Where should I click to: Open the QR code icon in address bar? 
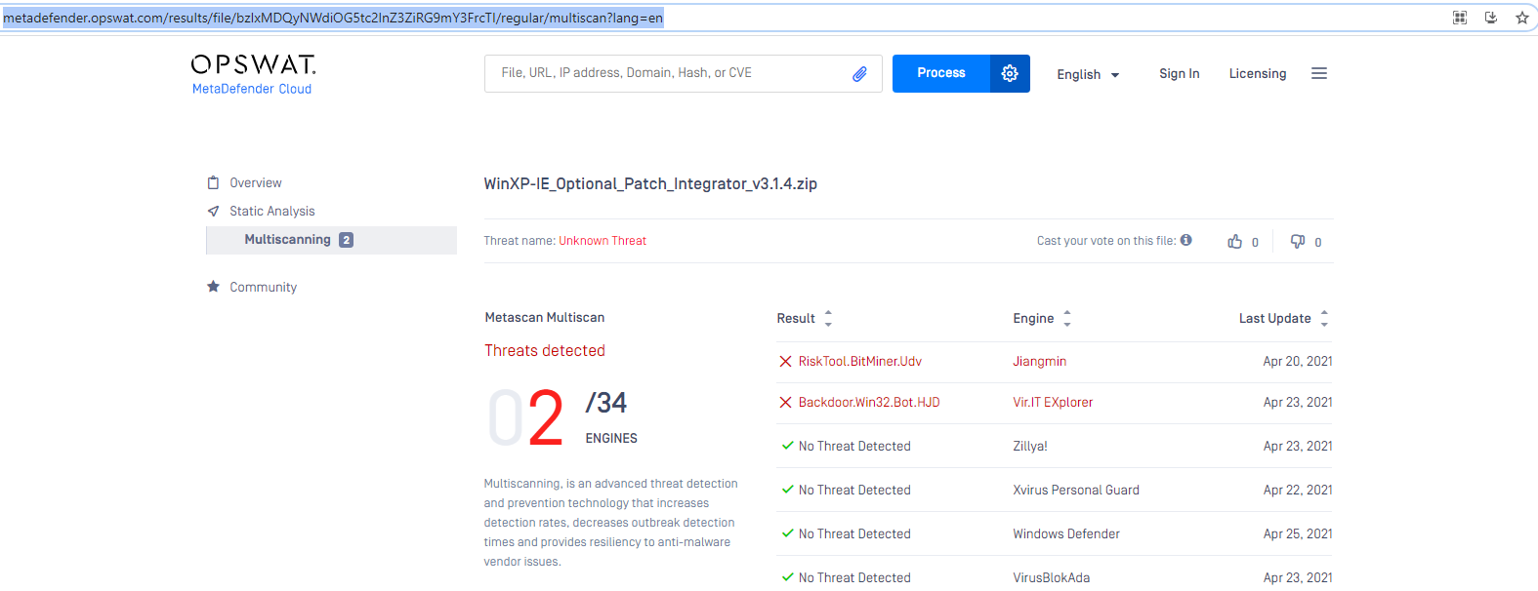(1460, 18)
